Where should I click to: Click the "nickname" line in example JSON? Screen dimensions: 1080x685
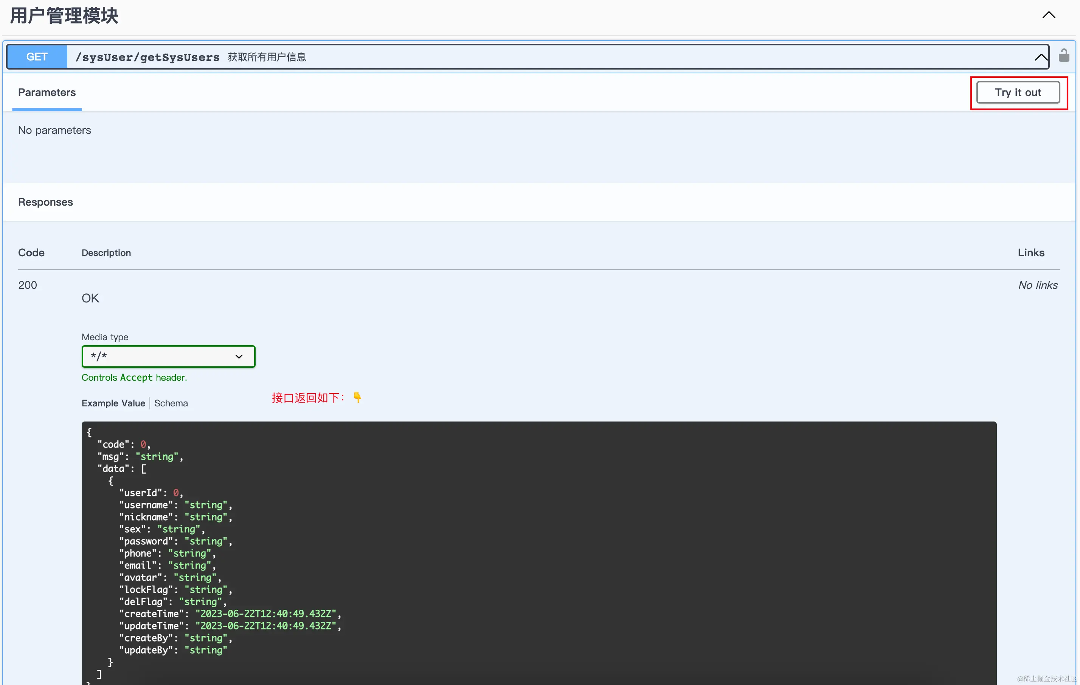(176, 517)
